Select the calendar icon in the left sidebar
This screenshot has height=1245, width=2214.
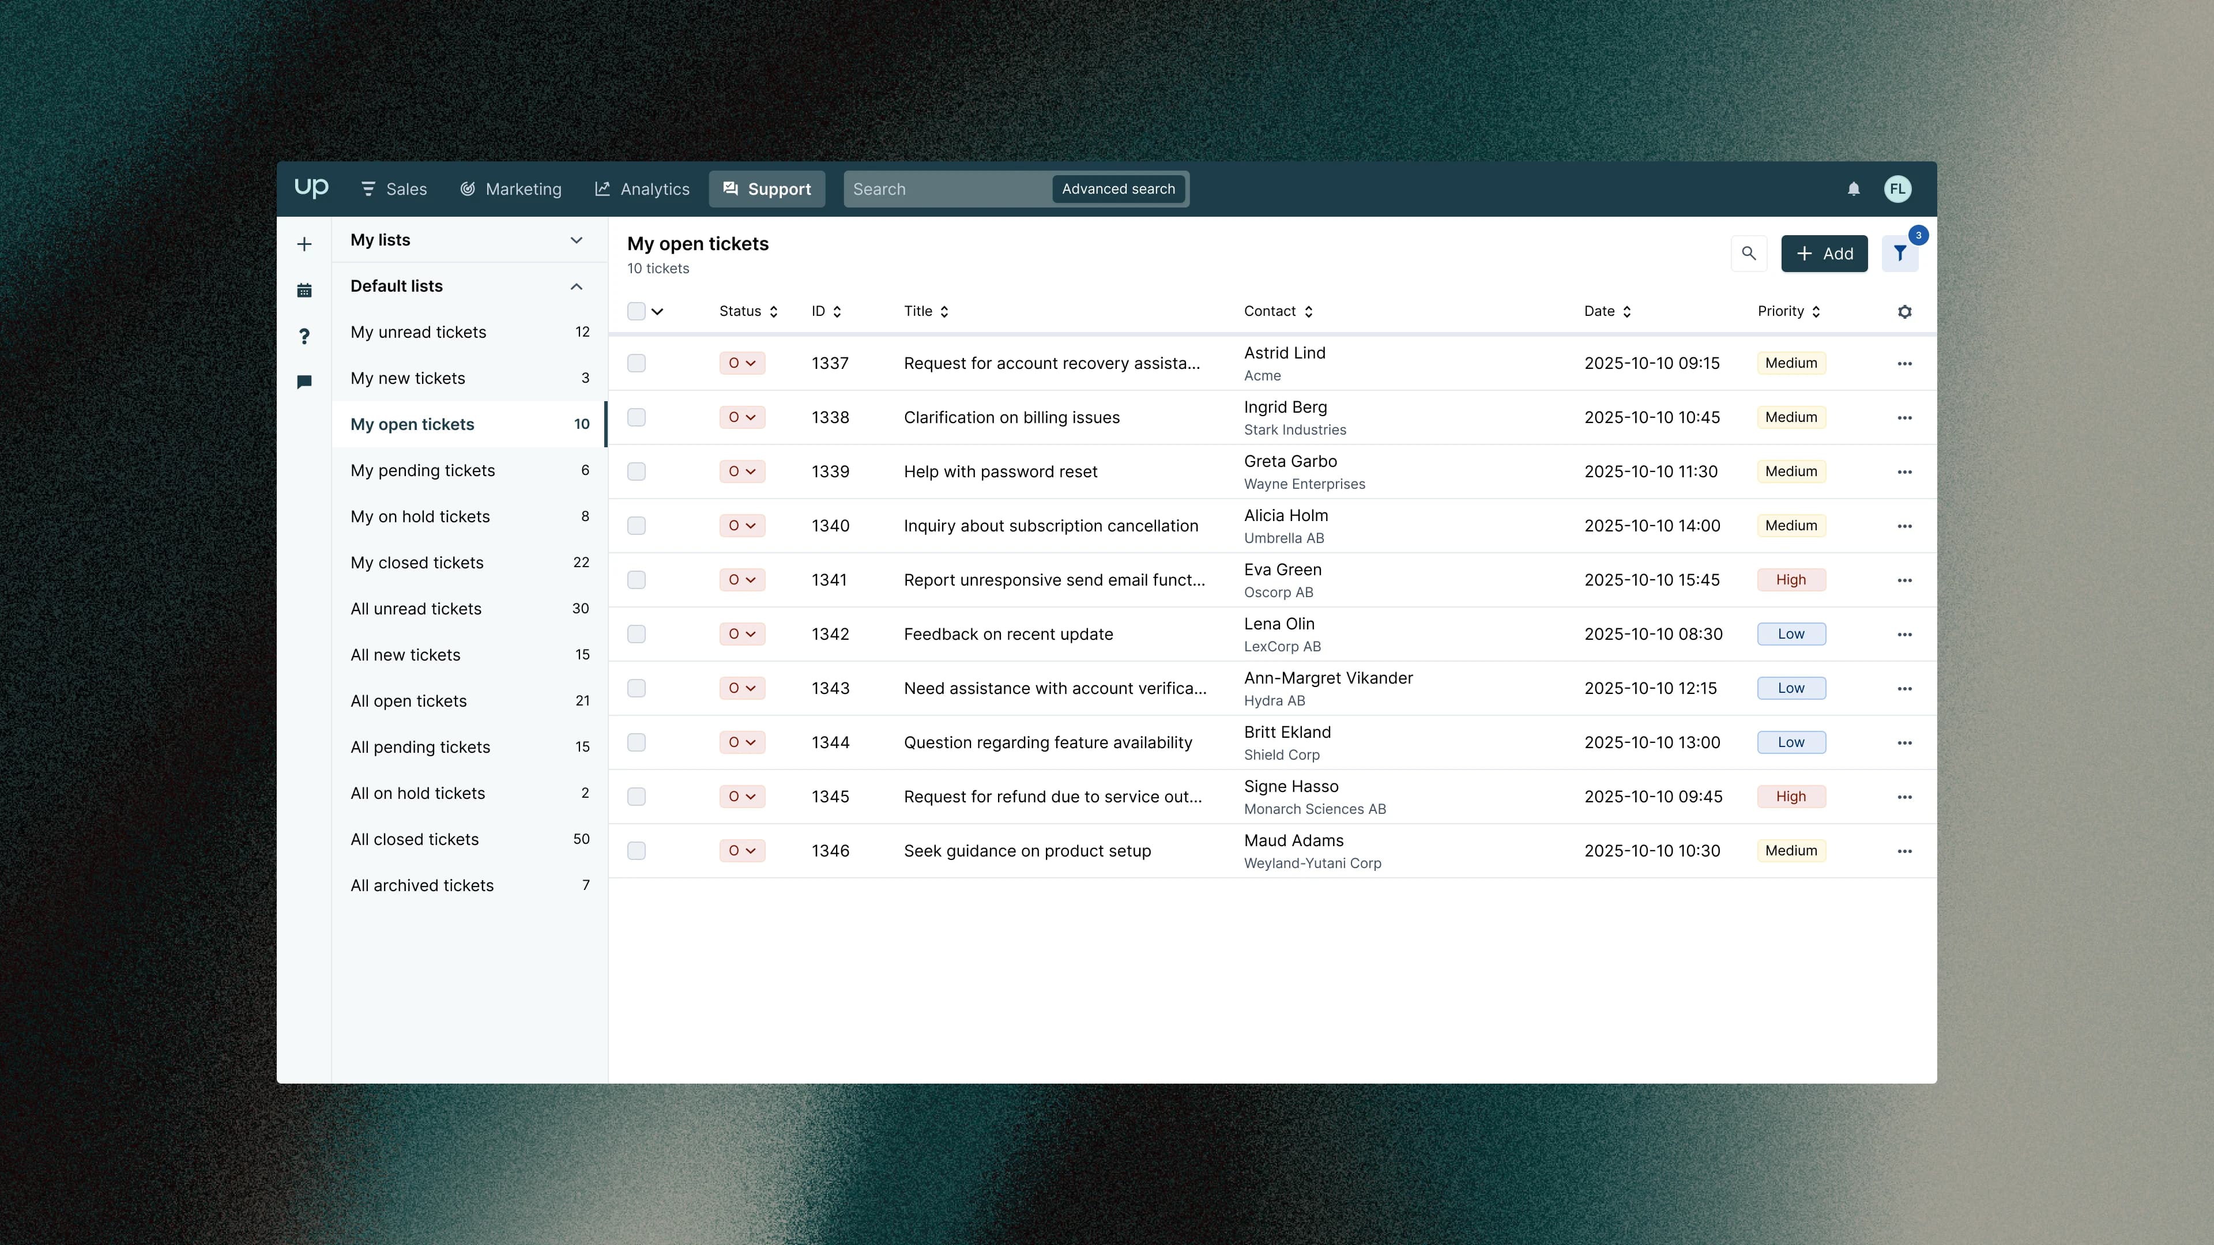pyautogui.click(x=305, y=289)
